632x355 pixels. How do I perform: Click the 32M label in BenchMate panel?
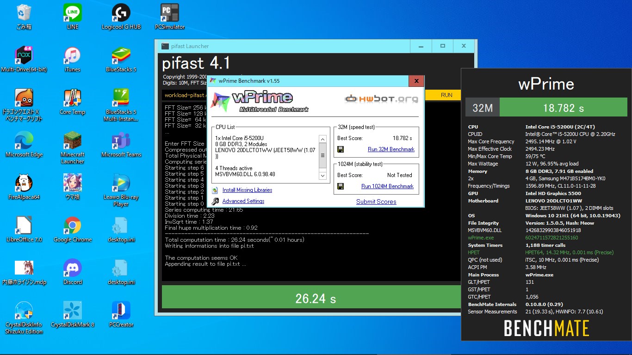pos(483,108)
